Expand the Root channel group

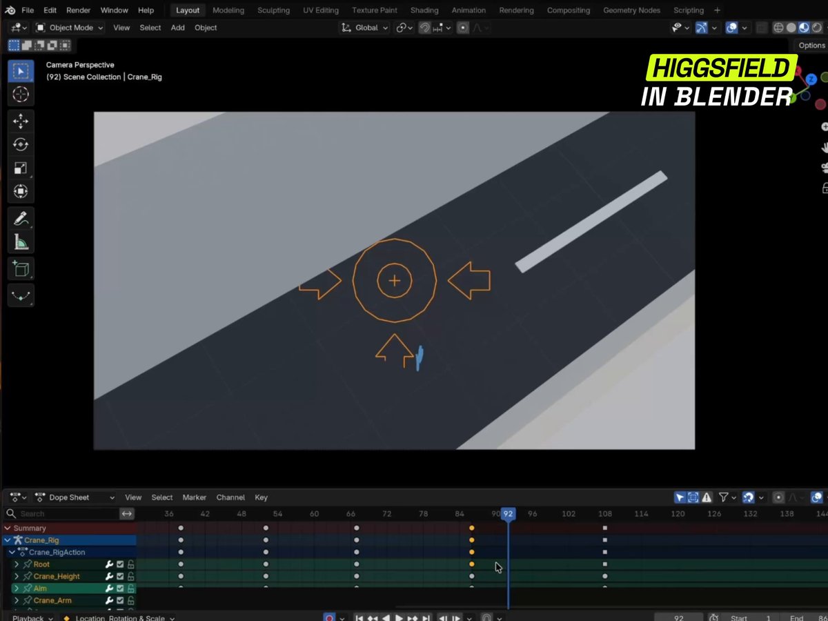17,564
